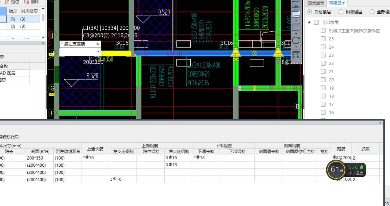Collapse the 全部楼层 tree node

coord(309,22)
